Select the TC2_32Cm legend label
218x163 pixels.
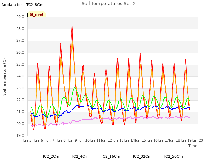tap(142, 156)
